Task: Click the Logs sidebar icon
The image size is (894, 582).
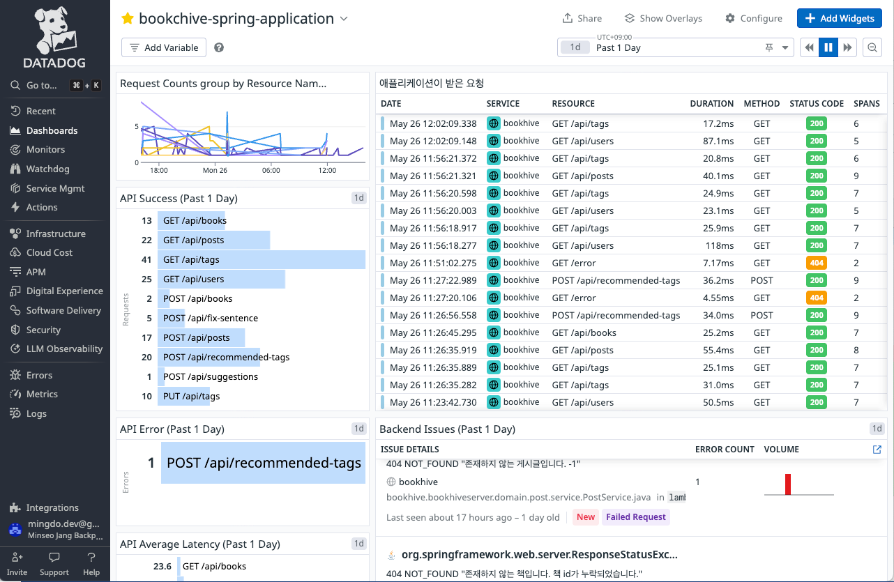Action: [x=15, y=413]
